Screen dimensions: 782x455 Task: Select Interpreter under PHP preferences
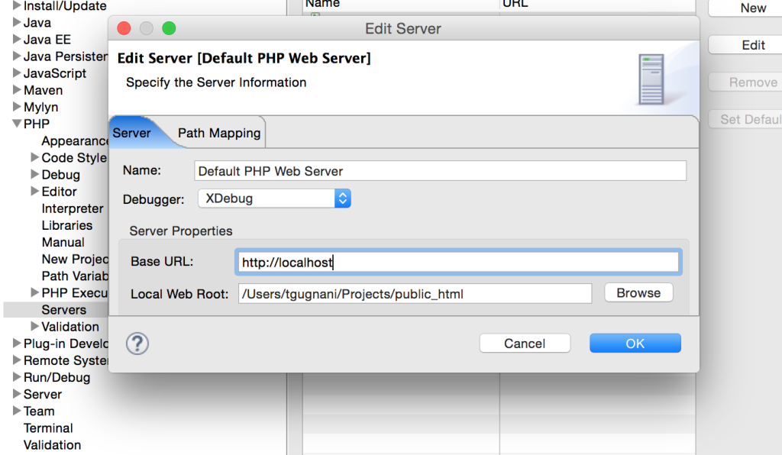[73, 208]
